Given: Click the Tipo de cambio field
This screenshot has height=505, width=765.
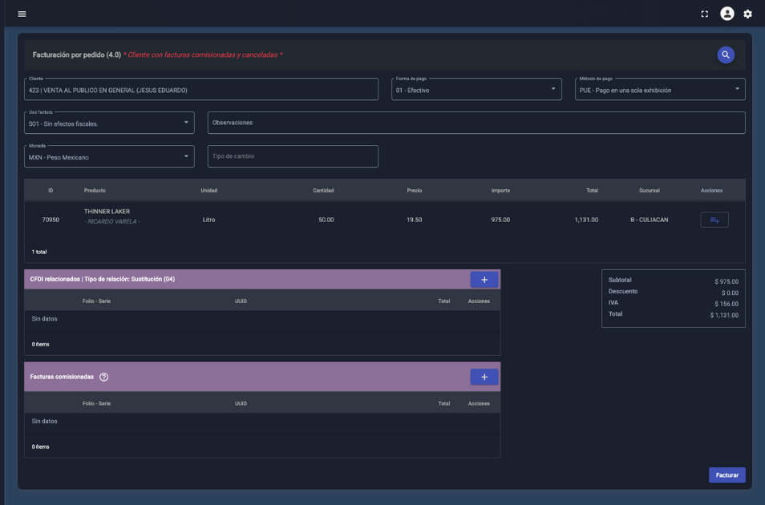Looking at the screenshot, I should [x=293, y=156].
